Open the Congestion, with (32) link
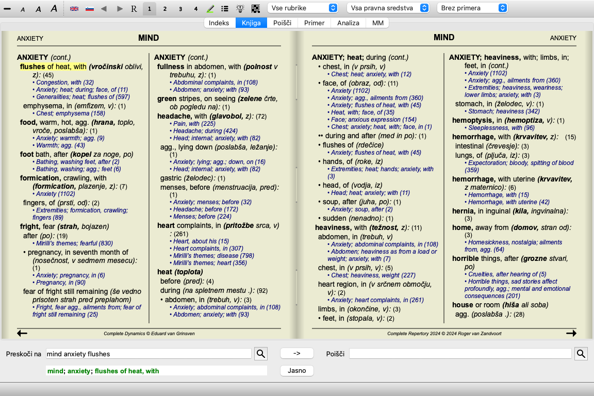The image size is (594, 396). click(x=65, y=82)
